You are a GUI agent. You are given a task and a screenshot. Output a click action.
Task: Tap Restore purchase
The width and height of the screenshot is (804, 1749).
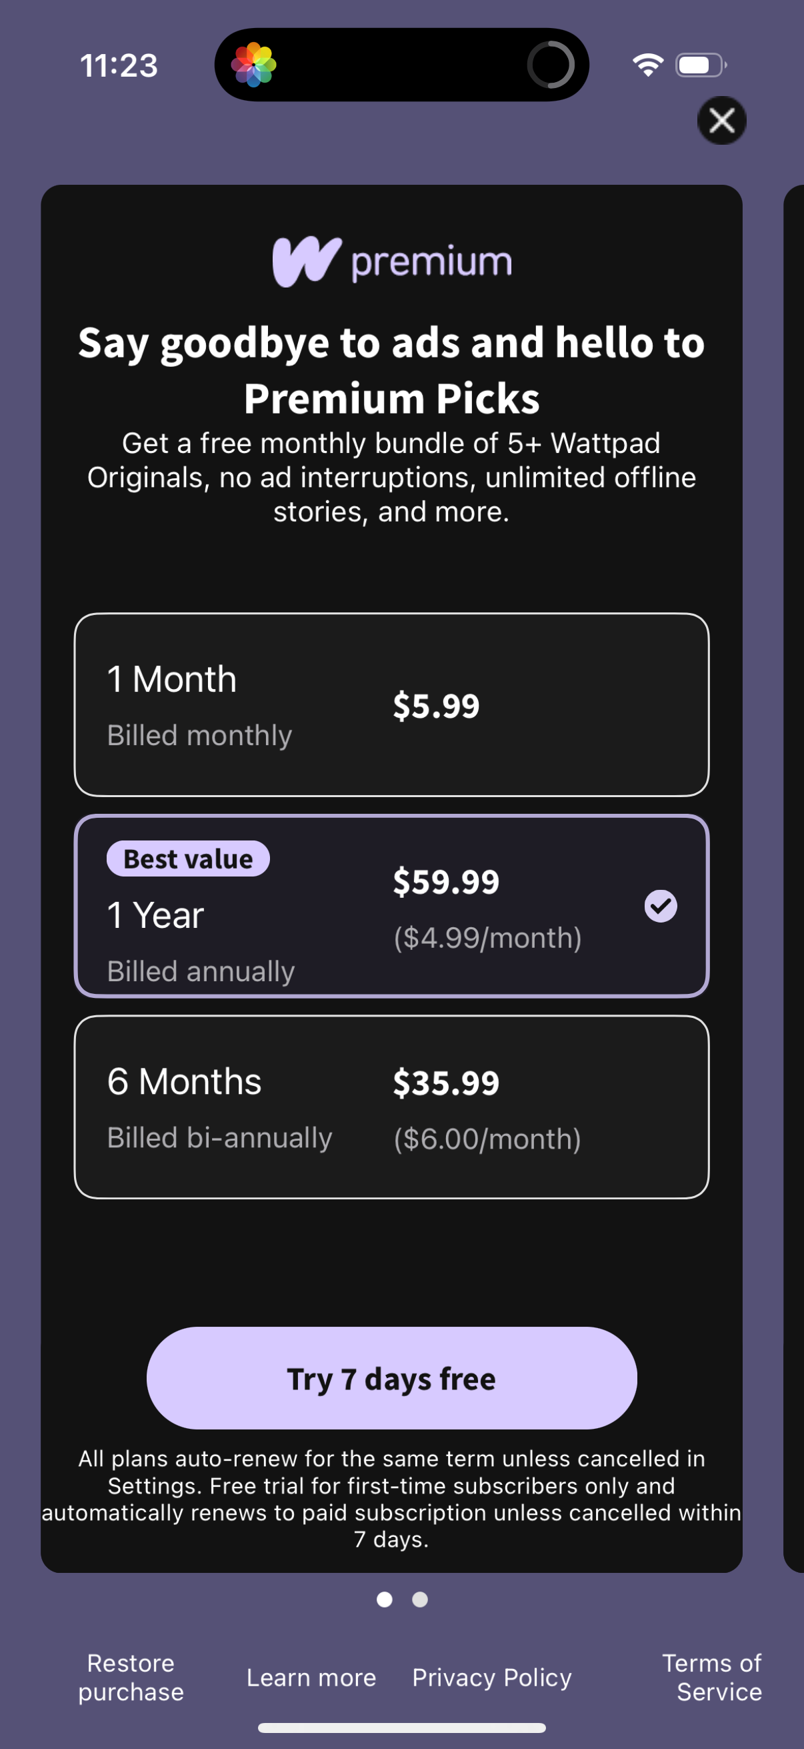131,1677
